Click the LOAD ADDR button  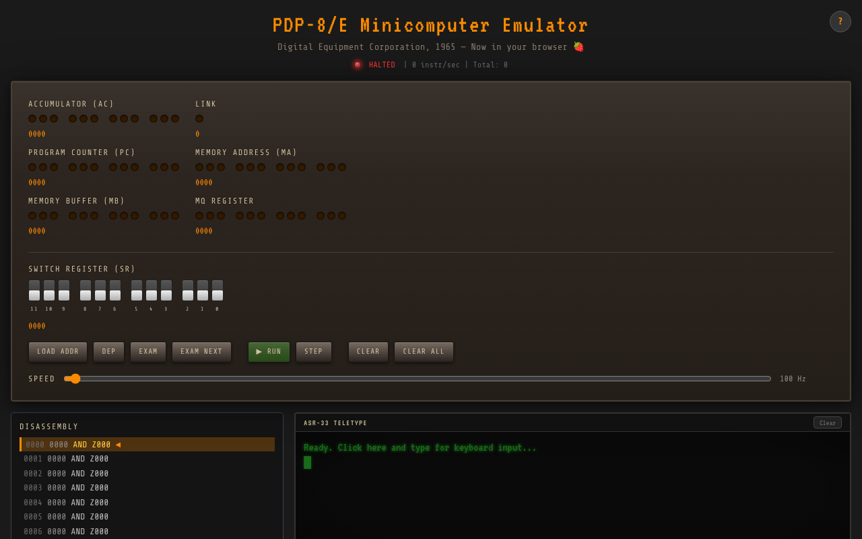point(58,352)
